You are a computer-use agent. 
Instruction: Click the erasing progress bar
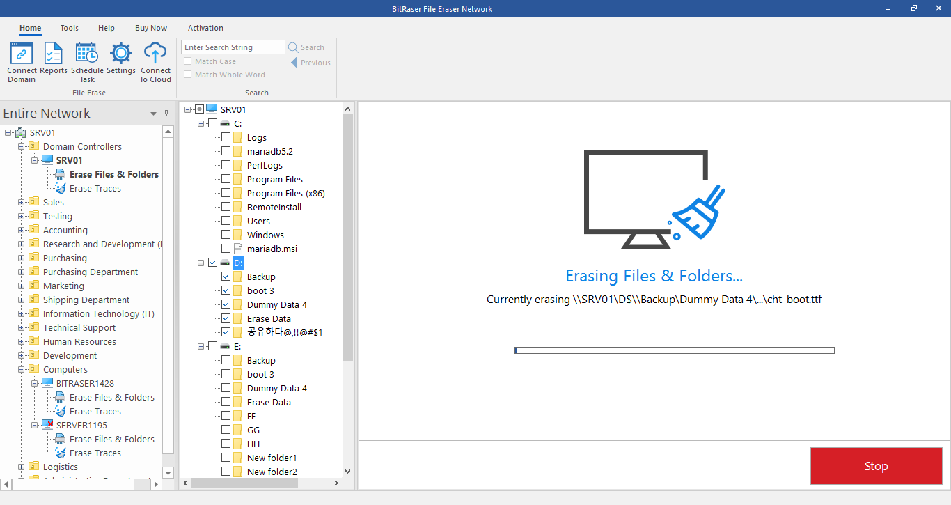674,350
